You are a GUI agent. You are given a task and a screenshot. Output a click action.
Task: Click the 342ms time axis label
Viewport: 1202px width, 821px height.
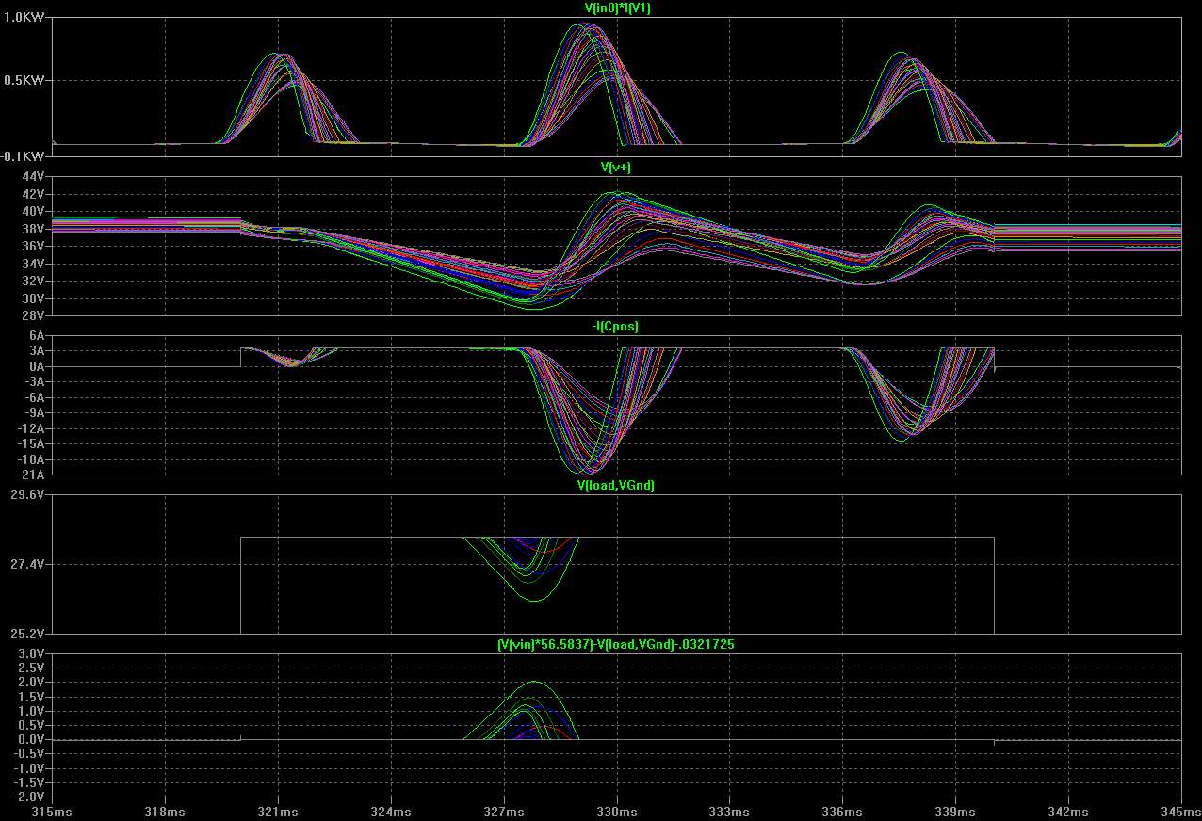coord(1069,812)
